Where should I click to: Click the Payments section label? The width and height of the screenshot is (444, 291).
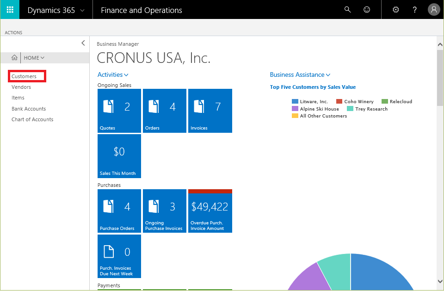coord(109,285)
